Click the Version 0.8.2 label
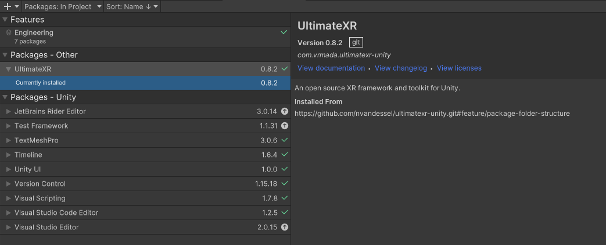 (320, 43)
